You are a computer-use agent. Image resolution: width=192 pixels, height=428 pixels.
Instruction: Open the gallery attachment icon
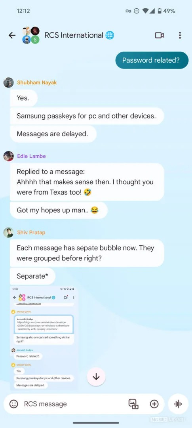pyautogui.click(x=133, y=404)
